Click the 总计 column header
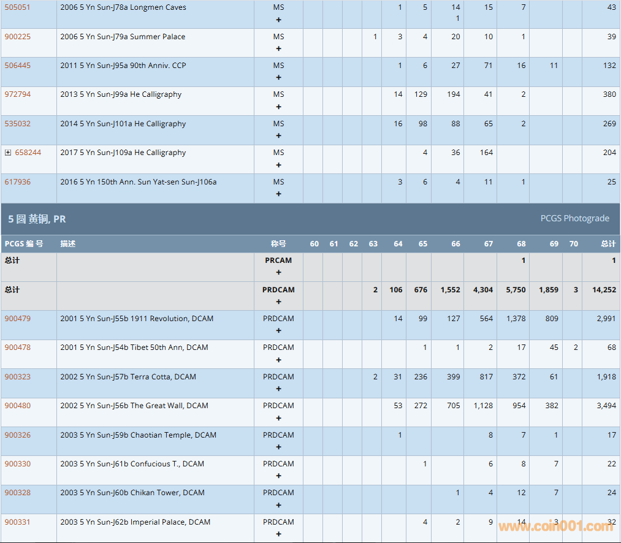 pos(608,244)
